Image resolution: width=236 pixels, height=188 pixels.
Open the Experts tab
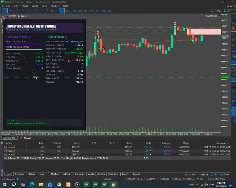click(125, 174)
